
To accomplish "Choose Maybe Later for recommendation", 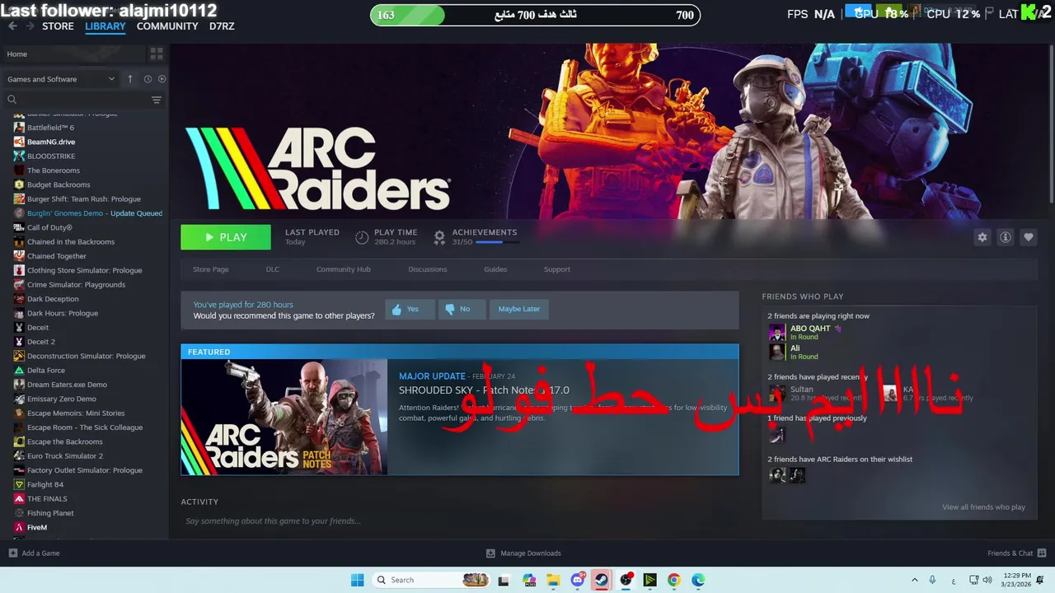I will point(519,309).
